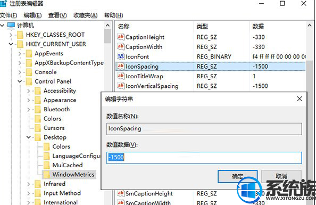Click the IconFont binary value icon
The height and width of the screenshot is (205, 316).
click(121, 56)
